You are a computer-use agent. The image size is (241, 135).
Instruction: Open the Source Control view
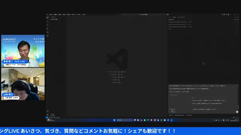point(48,25)
